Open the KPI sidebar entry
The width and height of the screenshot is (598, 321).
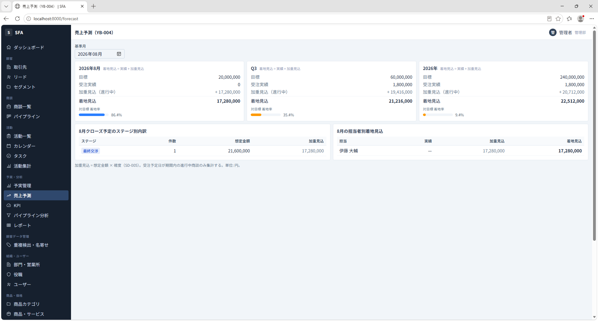click(x=36, y=205)
